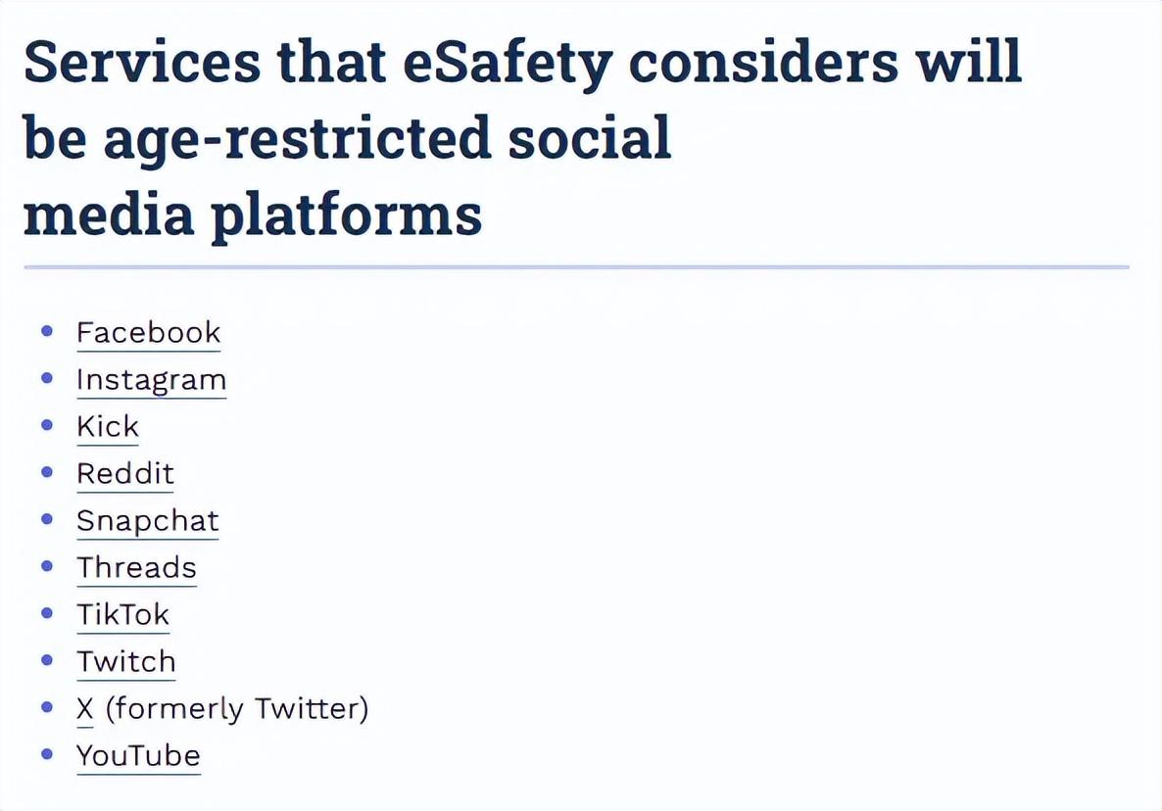Click the bullet marker before Reddit
Image resolution: width=1162 pixels, height=811 pixels.
tap(47, 473)
